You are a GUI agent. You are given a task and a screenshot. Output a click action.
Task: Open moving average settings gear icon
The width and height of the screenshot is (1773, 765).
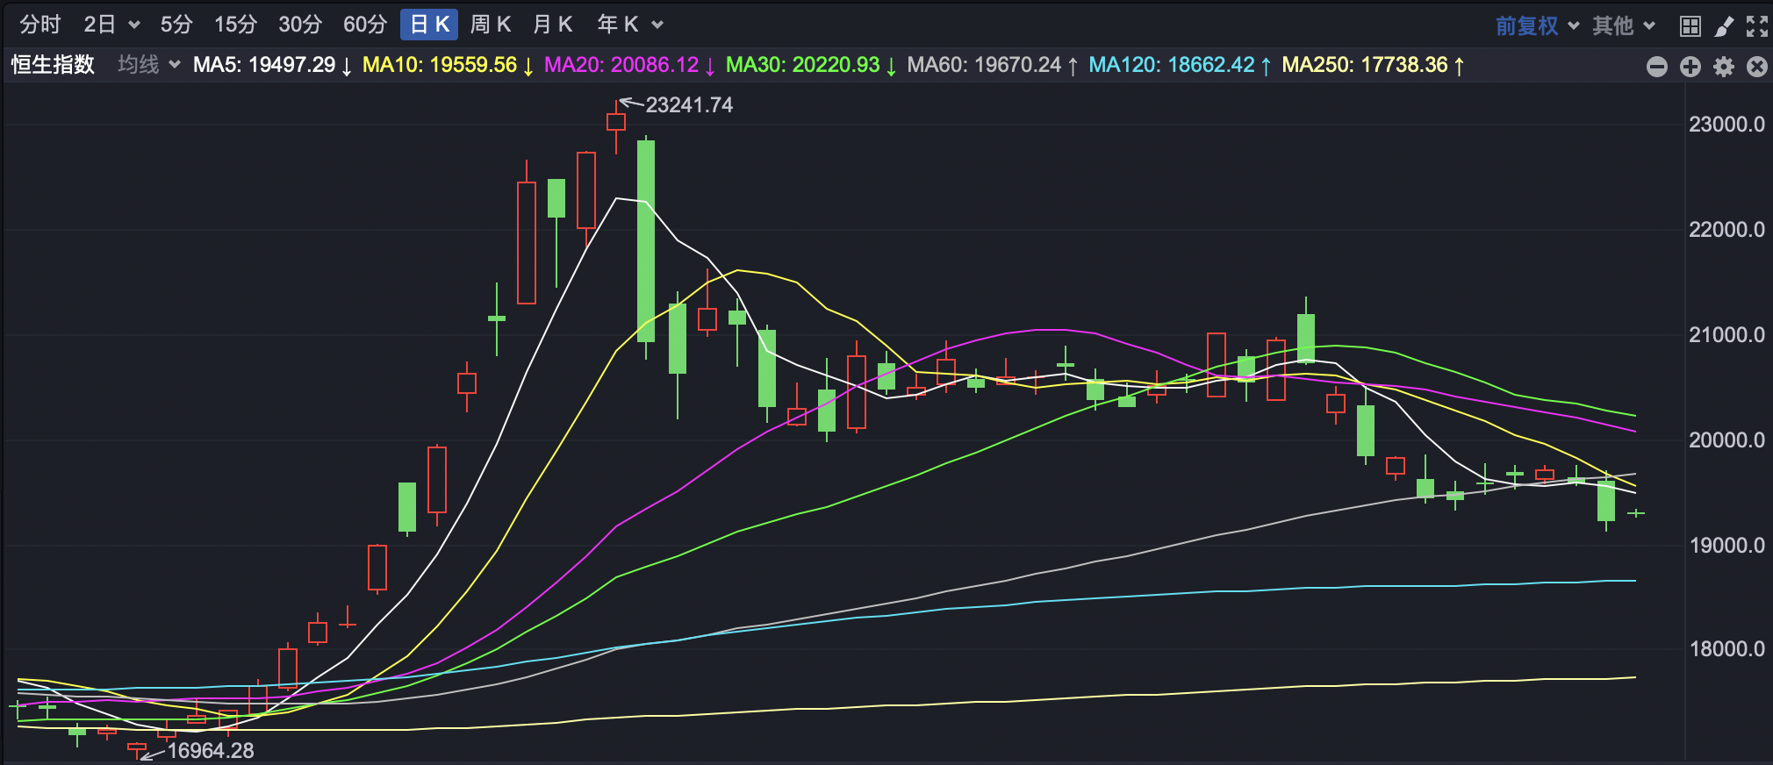(x=1724, y=67)
